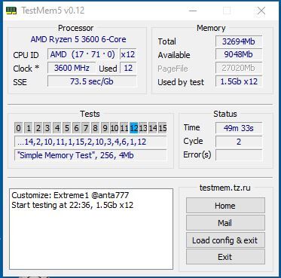Click the log line Start testing at 22:36

pyautogui.click(x=72, y=205)
